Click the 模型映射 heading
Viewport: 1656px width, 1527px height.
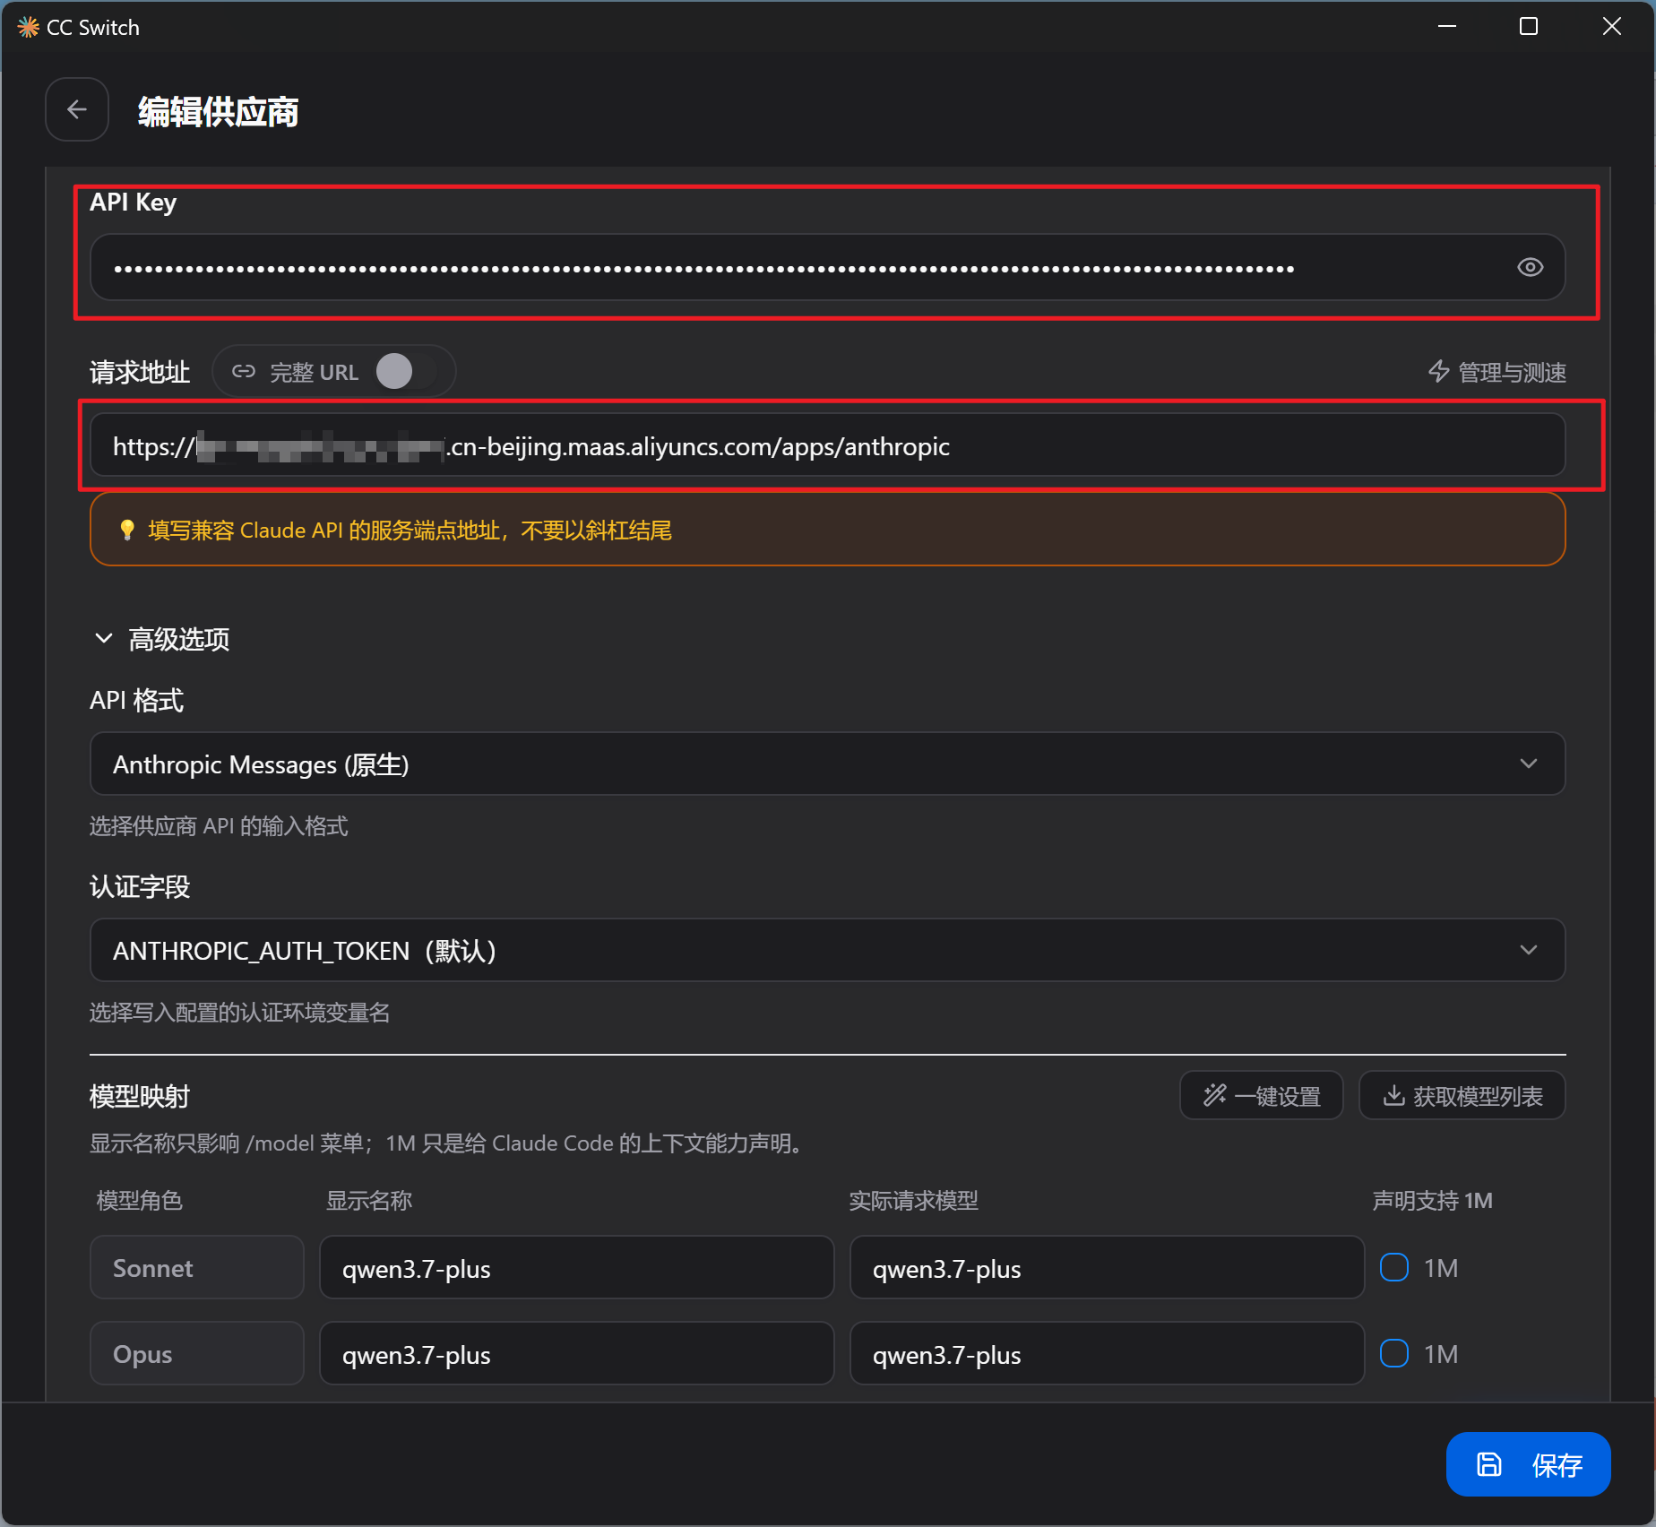tap(140, 1096)
